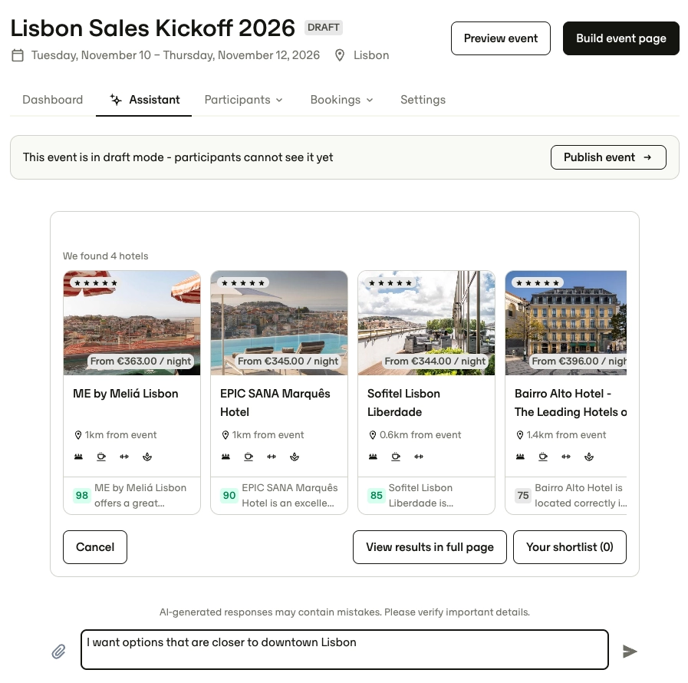Screen dimensions: 688x683
Task: Click the gym icon on Sofitel Lisbon card
Action: (419, 457)
